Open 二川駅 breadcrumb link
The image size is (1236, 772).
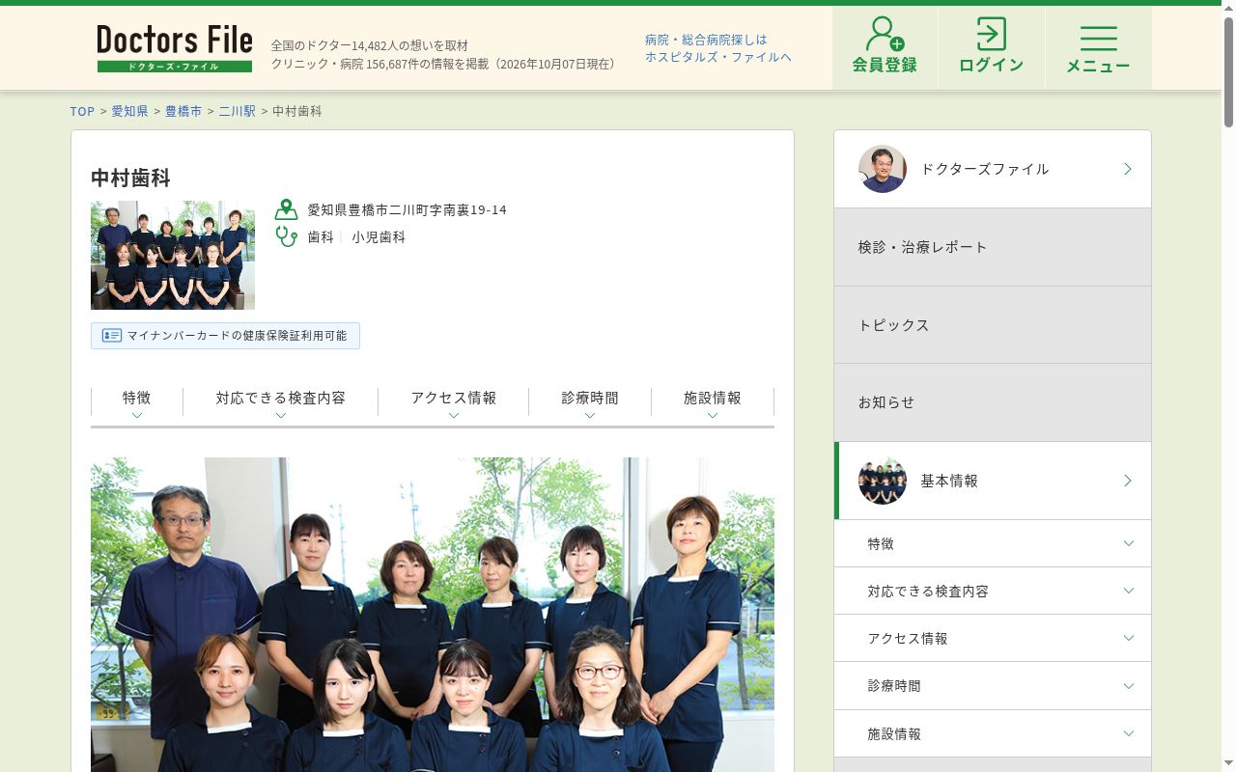[237, 111]
